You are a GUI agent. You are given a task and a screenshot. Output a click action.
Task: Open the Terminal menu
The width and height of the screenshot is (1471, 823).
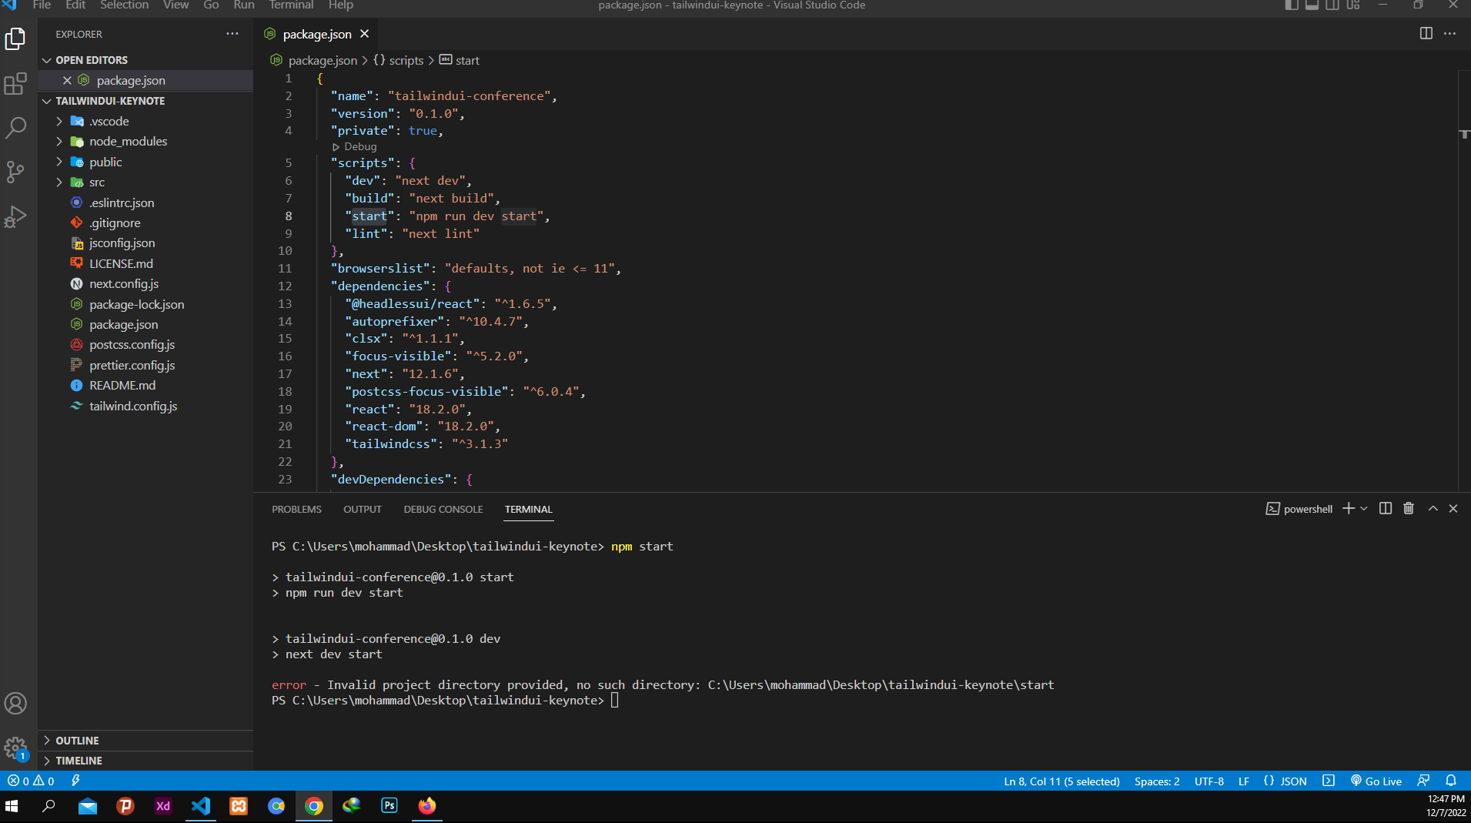291,5
